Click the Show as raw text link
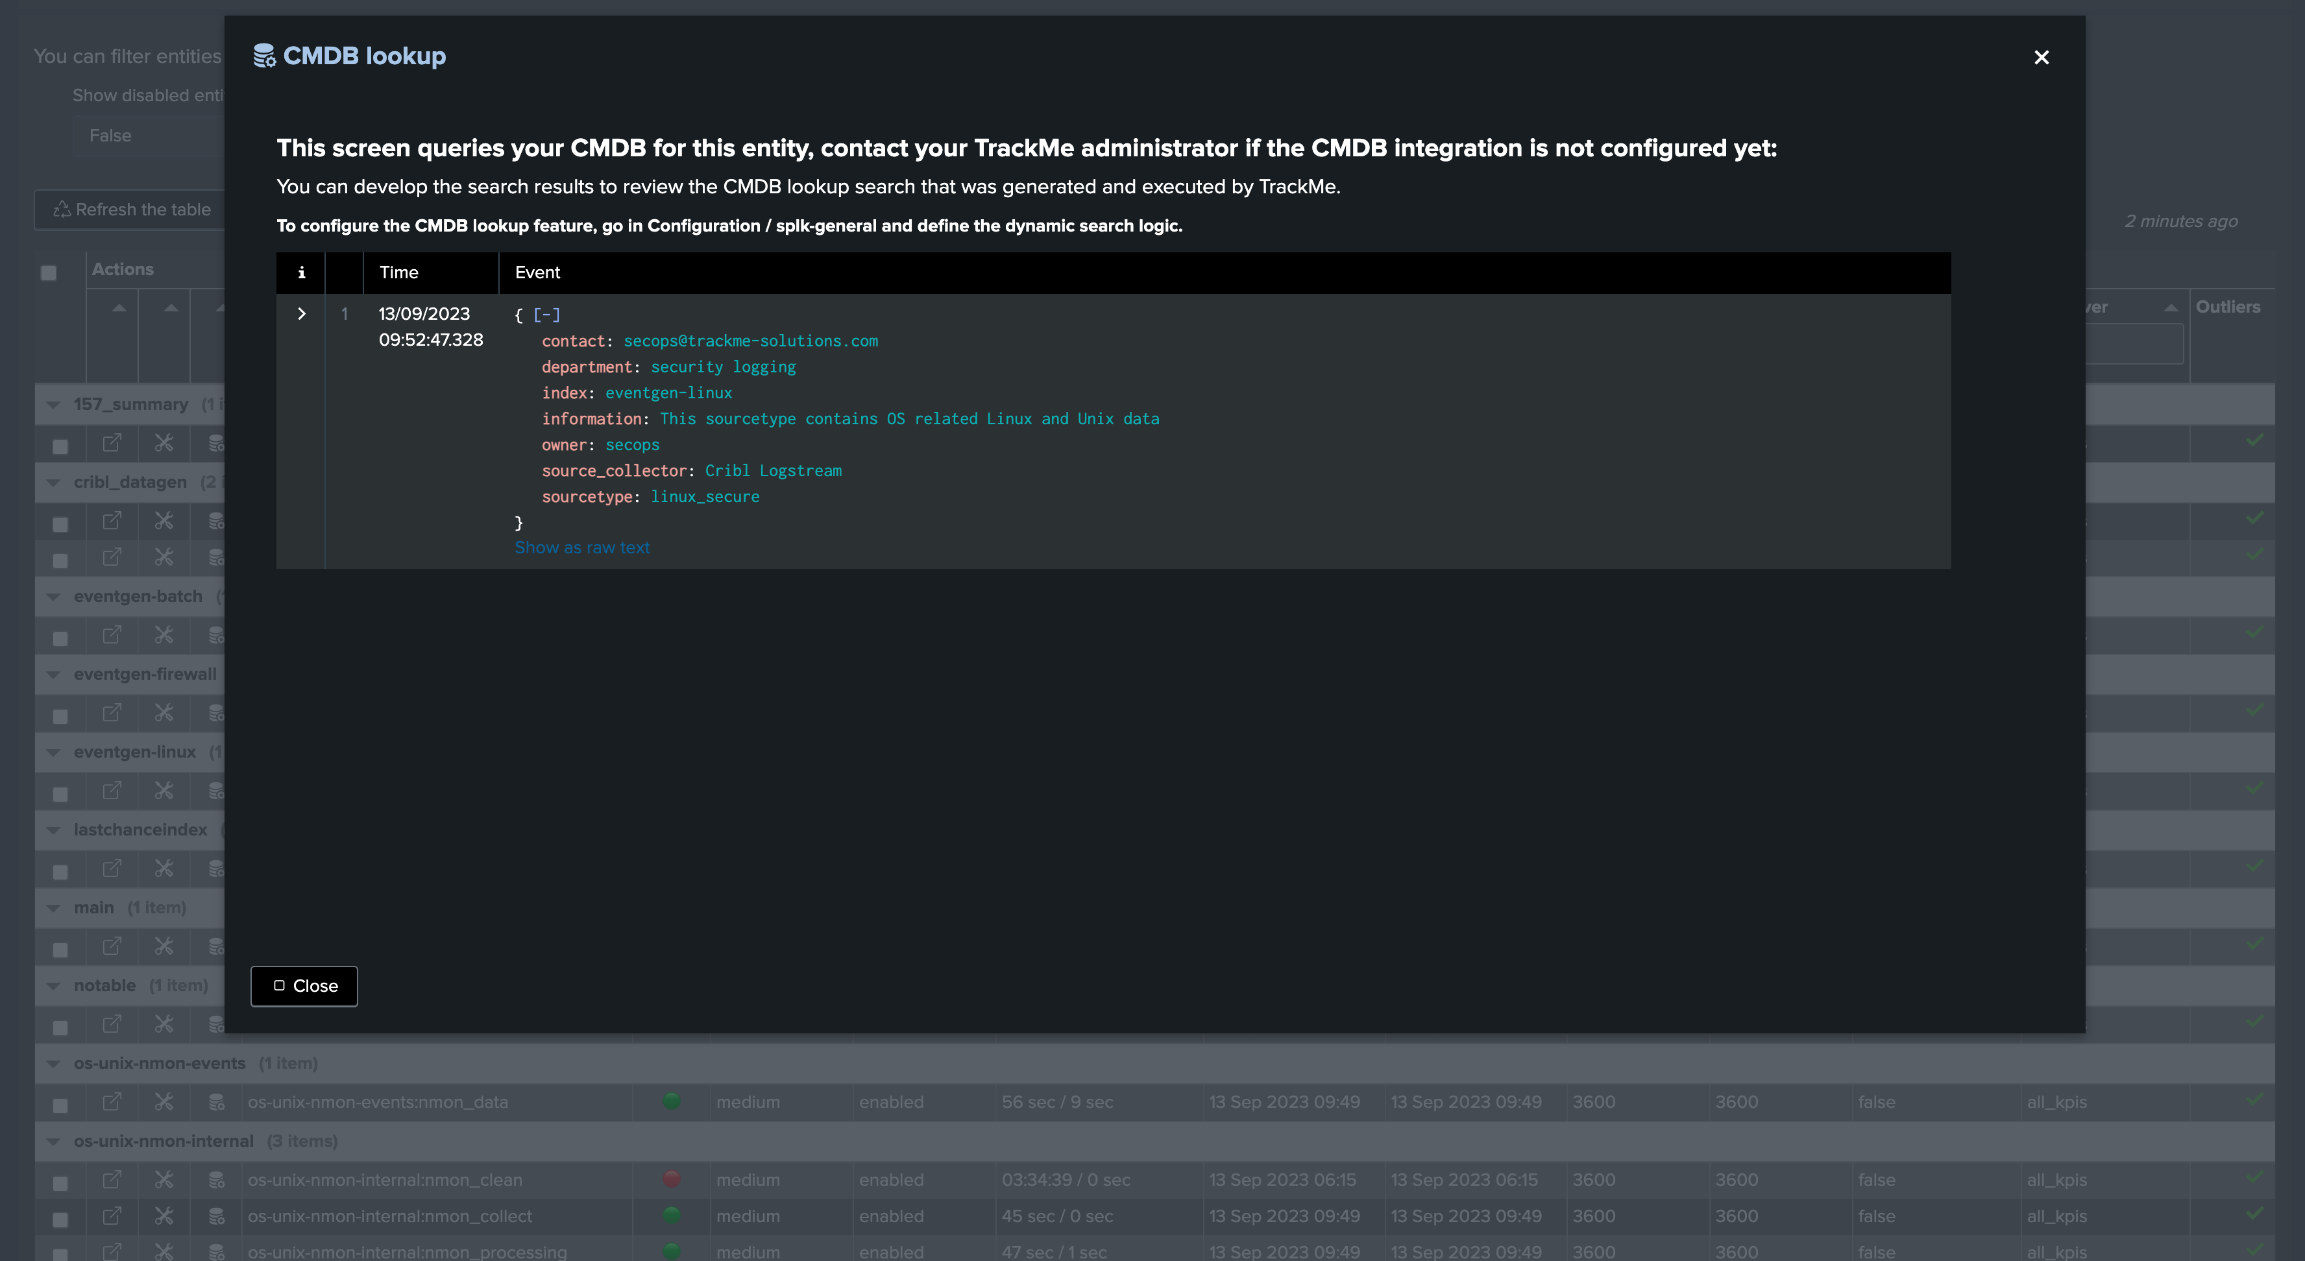The height and width of the screenshot is (1261, 2305). (581, 547)
